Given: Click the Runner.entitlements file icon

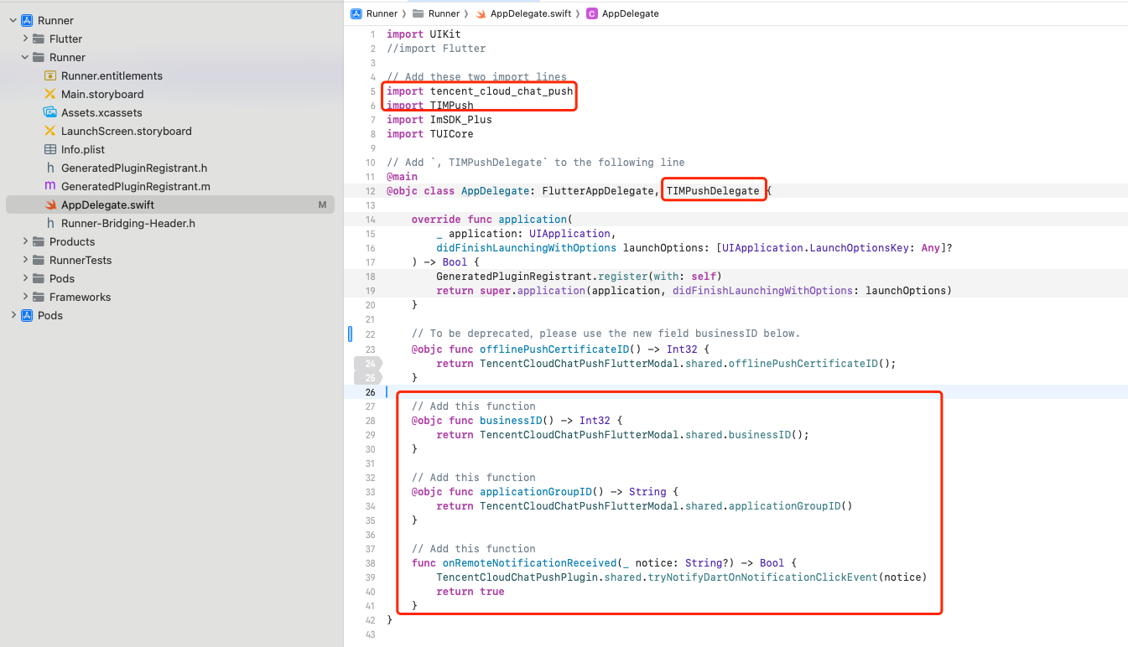Looking at the screenshot, I should (50, 75).
